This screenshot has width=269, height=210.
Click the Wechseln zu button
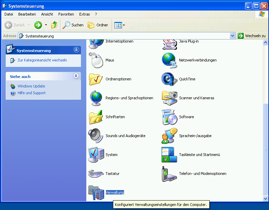[251, 36]
